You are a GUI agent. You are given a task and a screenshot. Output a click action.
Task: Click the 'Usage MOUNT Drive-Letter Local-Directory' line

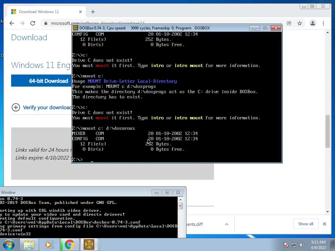[x=125, y=81]
